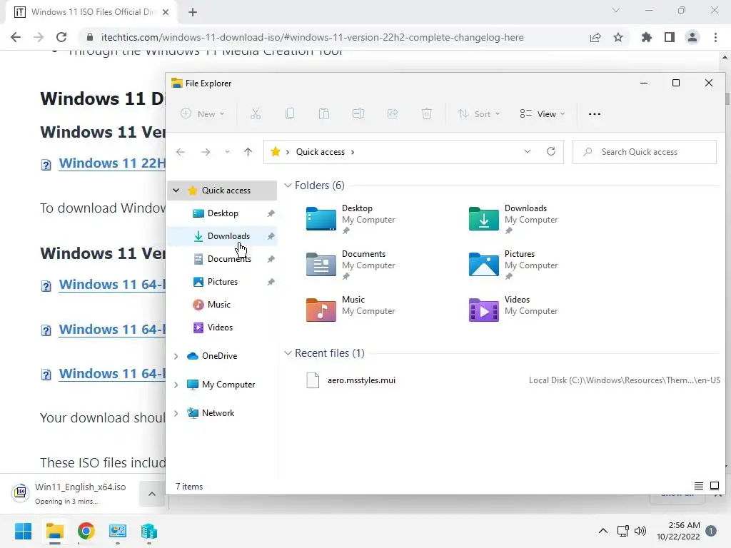
Task: Click the Delete trash icon in File Explorer
Action: (427, 113)
